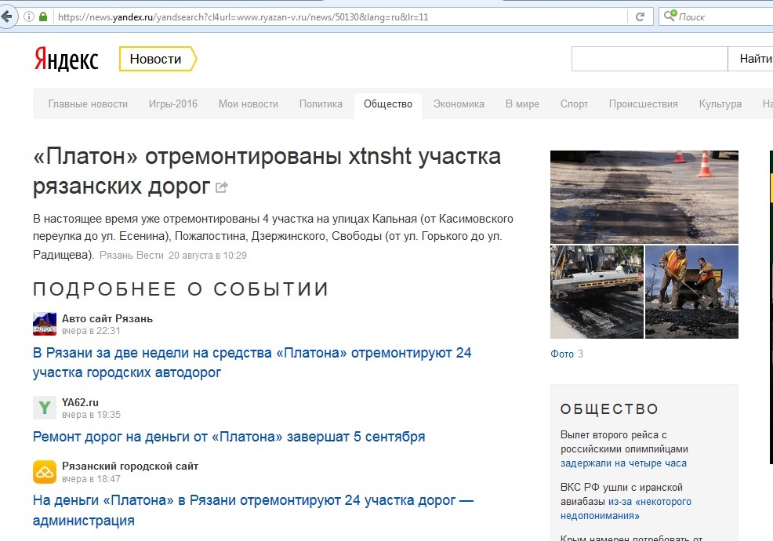Click the Авто сайт Рязань source icon
This screenshot has height=541, width=773.
pyautogui.click(x=45, y=324)
